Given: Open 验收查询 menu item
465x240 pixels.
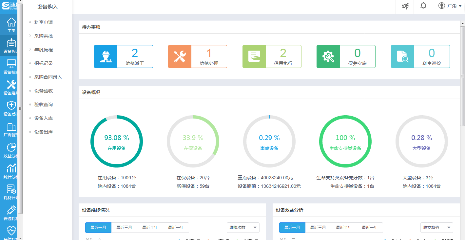Looking at the screenshot, I should click(x=44, y=104).
